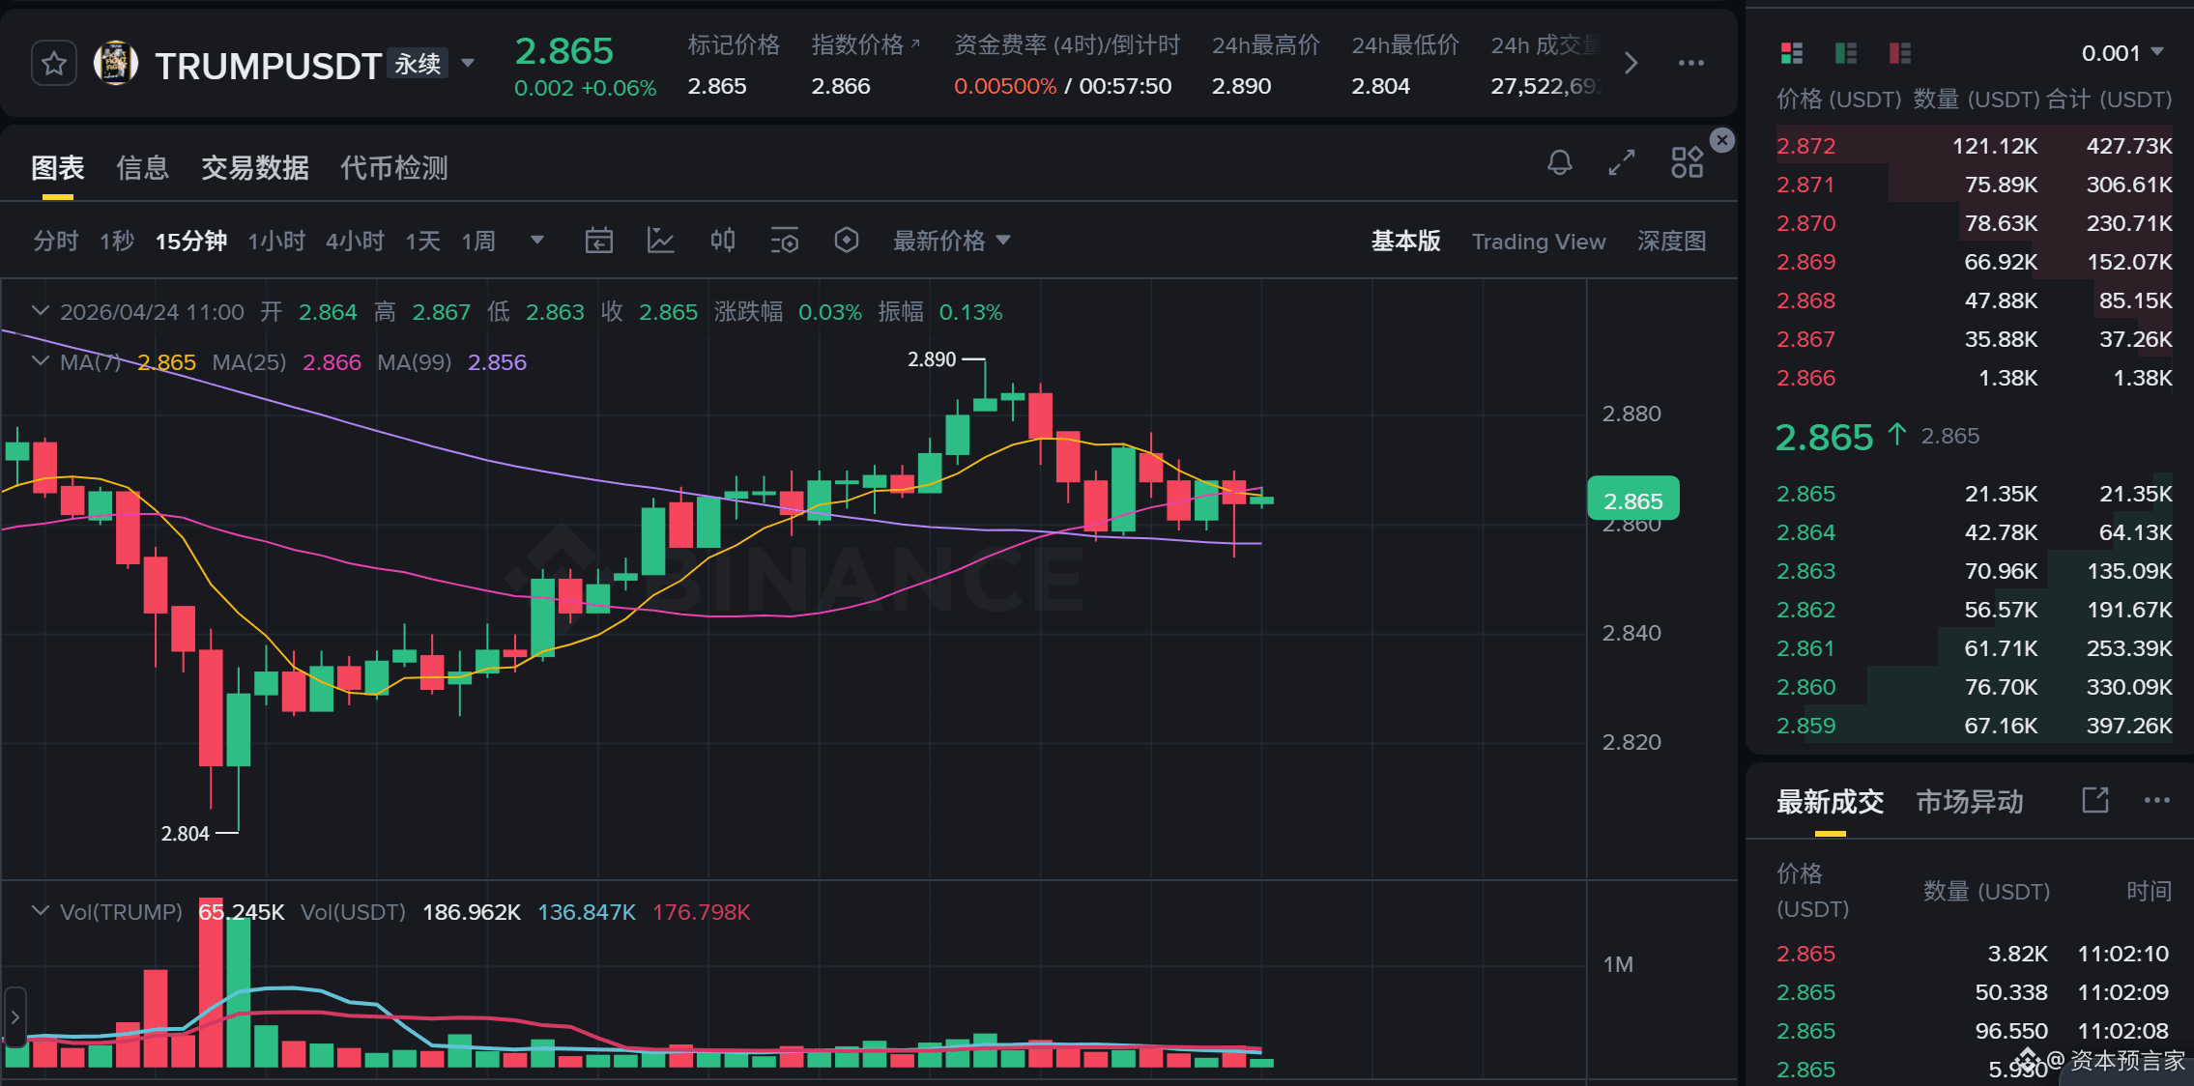Open the date jump calendar icon
This screenshot has width=2194, height=1086.
point(598,241)
